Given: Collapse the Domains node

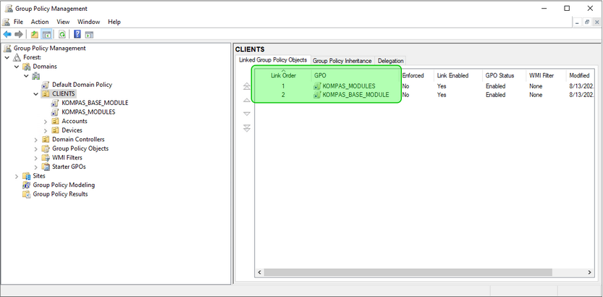Looking at the screenshot, I should pos(17,67).
